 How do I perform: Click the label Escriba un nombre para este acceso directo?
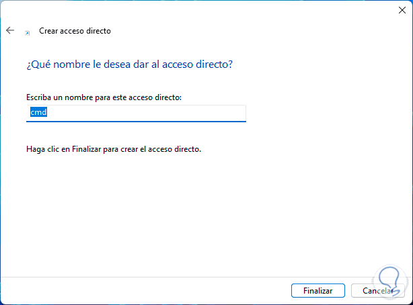[x=104, y=97]
